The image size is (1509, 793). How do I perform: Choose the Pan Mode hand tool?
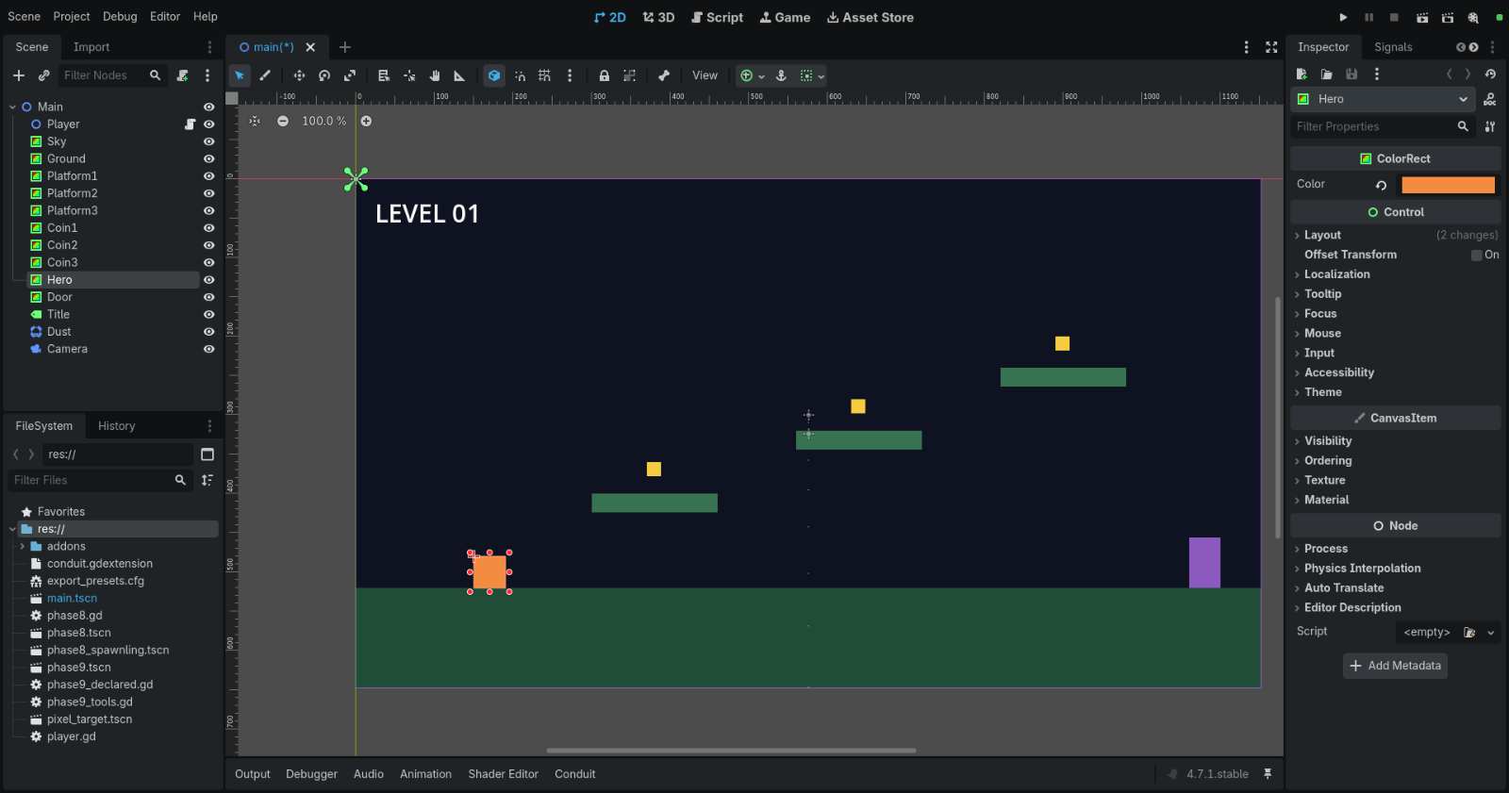point(435,75)
